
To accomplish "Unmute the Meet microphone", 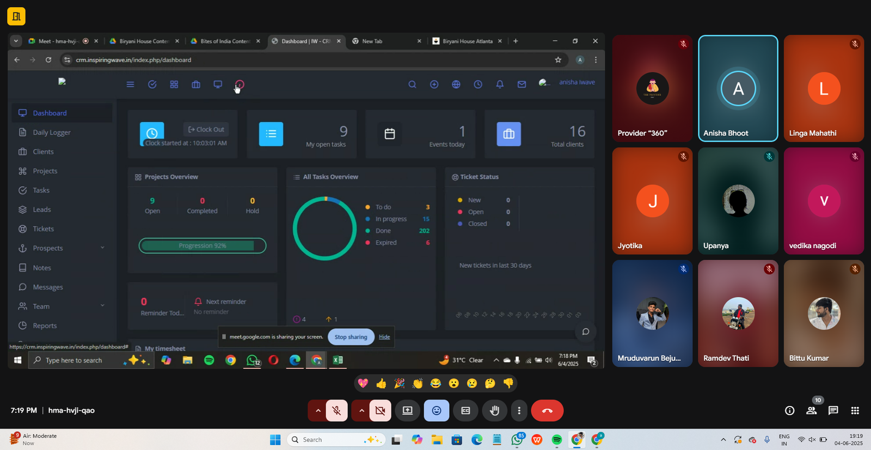I will (x=337, y=411).
